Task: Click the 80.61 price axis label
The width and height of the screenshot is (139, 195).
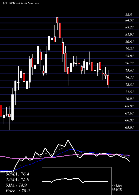Action: pyautogui.click(x=130, y=42)
